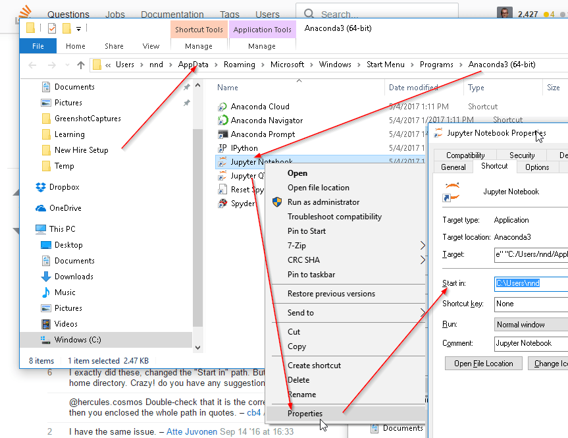Click the Anaconda Prompt shortcut icon
This screenshot has width=568, height=438.
pos(222,134)
